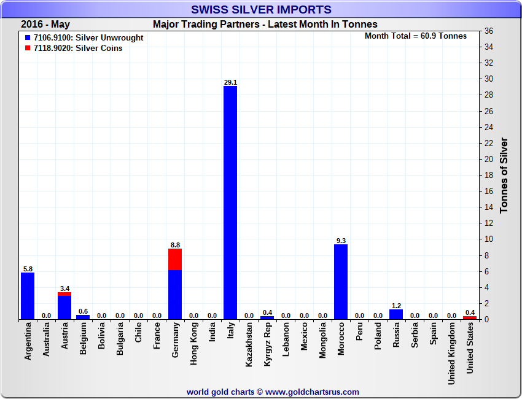Screen dimensions: 522x399
Task: Click the 10 tick on the y-axis
Action: coord(489,239)
